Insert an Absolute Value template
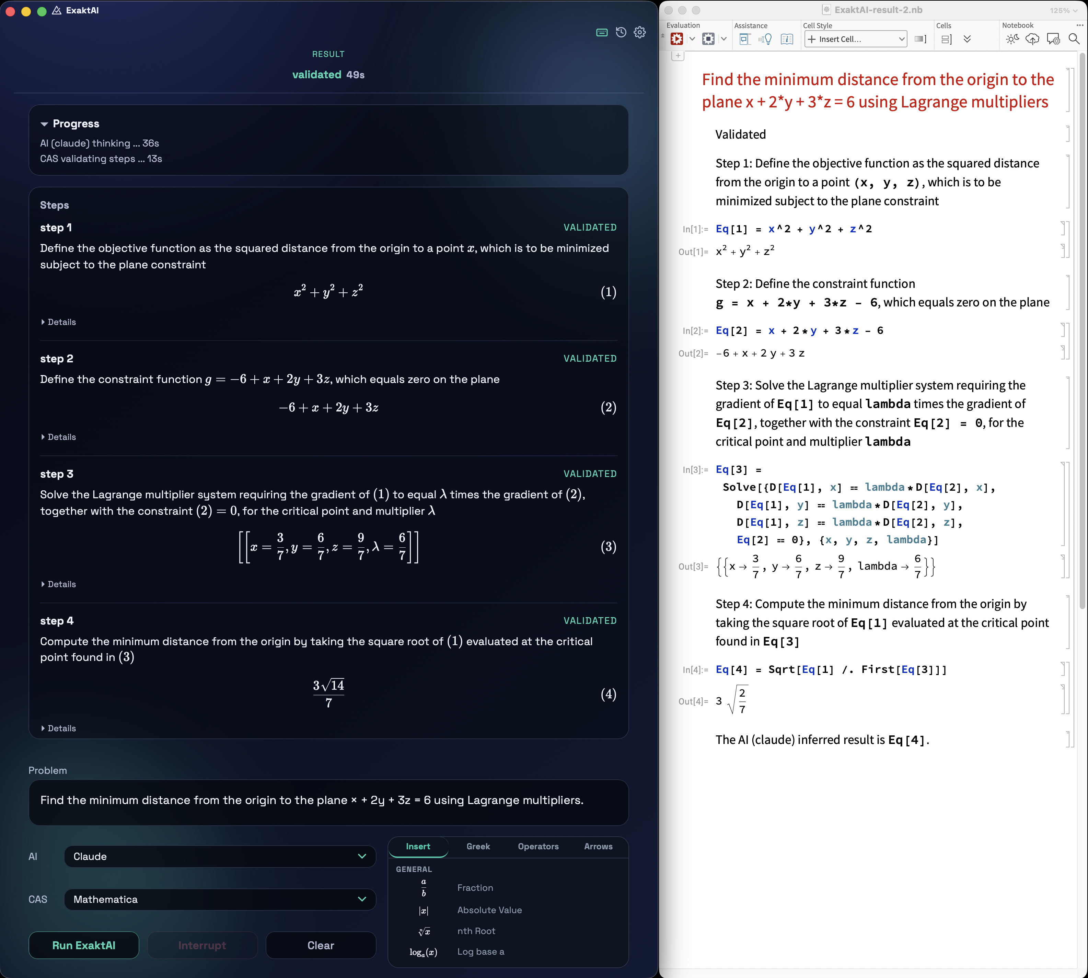The width and height of the screenshot is (1088, 978). tap(489, 910)
